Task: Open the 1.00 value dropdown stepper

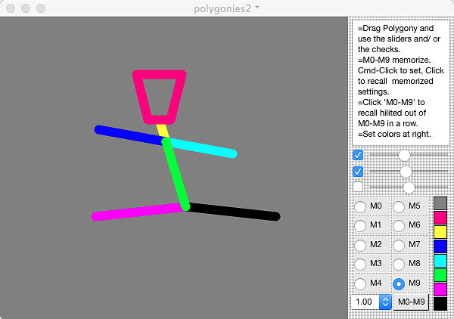Action: point(385,302)
